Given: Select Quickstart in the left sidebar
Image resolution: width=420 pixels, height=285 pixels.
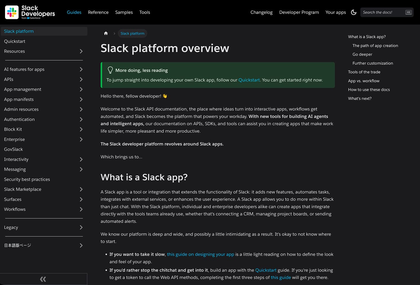Looking at the screenshot, I should click(x=15, y=41).
